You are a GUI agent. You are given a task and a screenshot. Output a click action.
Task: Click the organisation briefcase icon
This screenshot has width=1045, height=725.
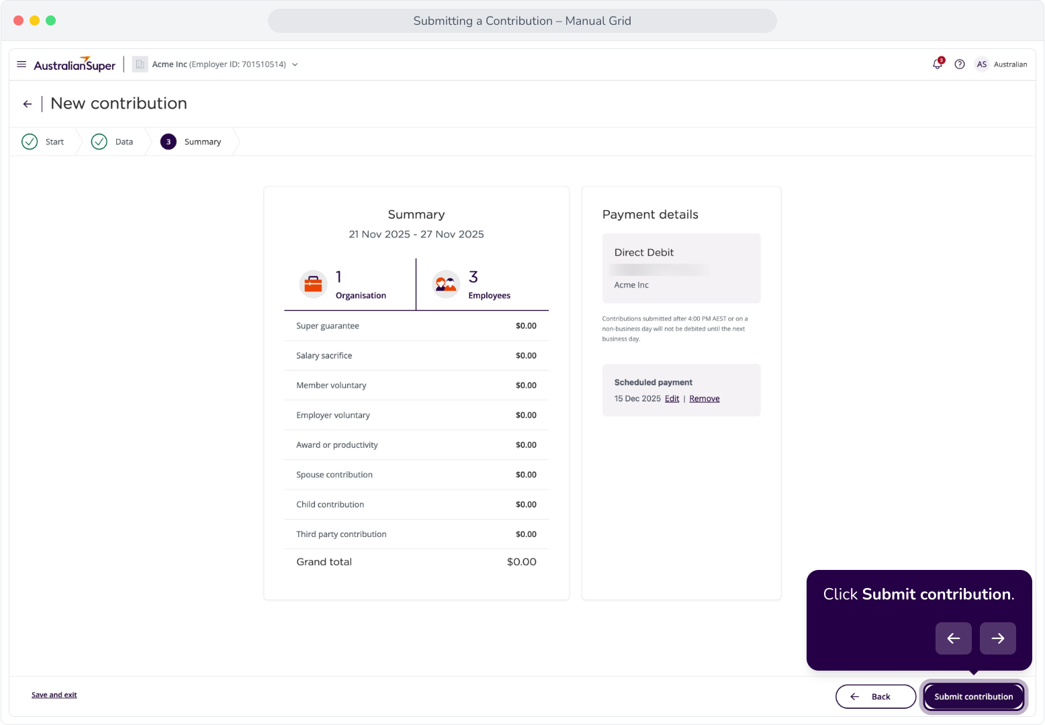point(313,284)
